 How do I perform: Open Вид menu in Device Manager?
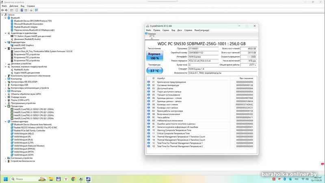[x=22, y=6]
